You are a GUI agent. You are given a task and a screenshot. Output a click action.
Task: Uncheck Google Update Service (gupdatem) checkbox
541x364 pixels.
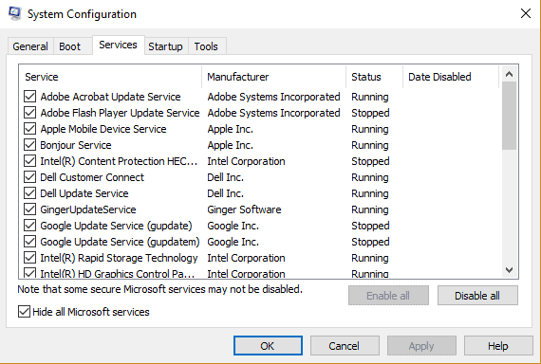tap(30, 242)
